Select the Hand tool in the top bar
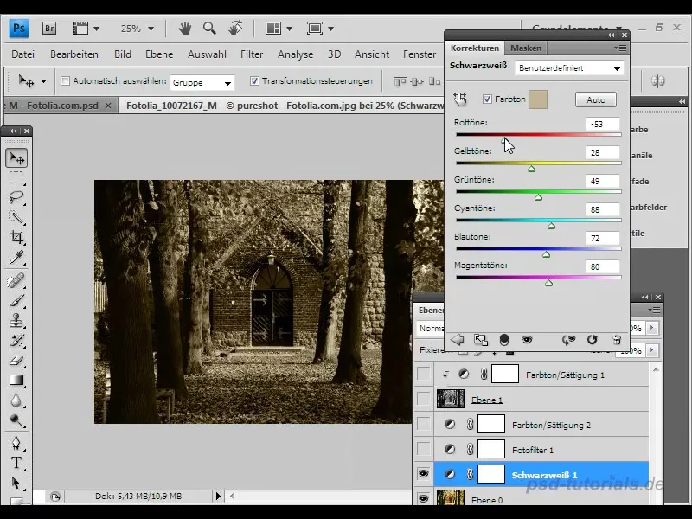 [185, 29]
